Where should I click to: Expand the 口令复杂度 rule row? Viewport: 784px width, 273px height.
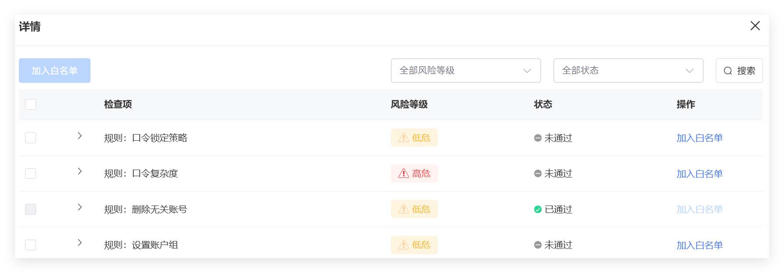[79, 171]
